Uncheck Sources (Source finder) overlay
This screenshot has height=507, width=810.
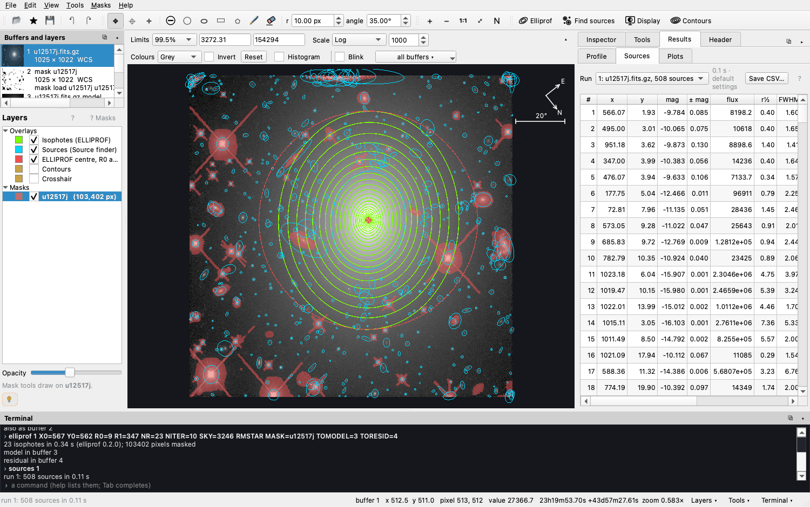[34, 149]
